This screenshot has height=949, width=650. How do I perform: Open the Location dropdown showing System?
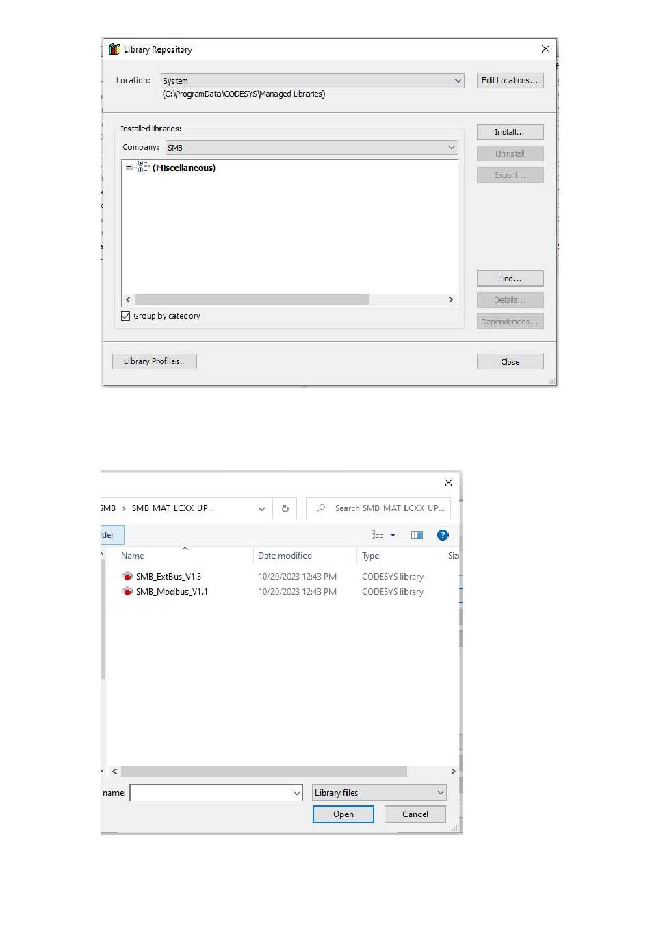(312, 81)
